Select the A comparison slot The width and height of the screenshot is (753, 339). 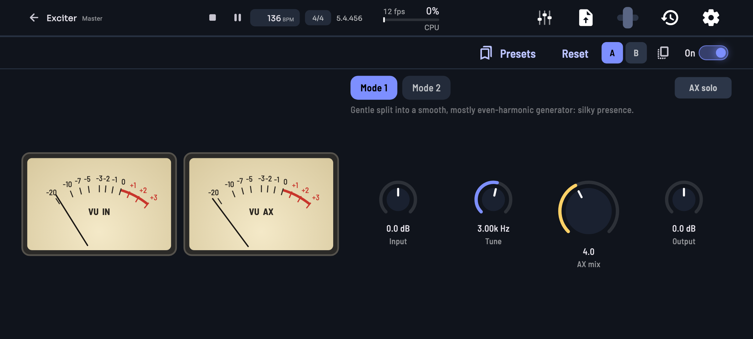[612, 53]
